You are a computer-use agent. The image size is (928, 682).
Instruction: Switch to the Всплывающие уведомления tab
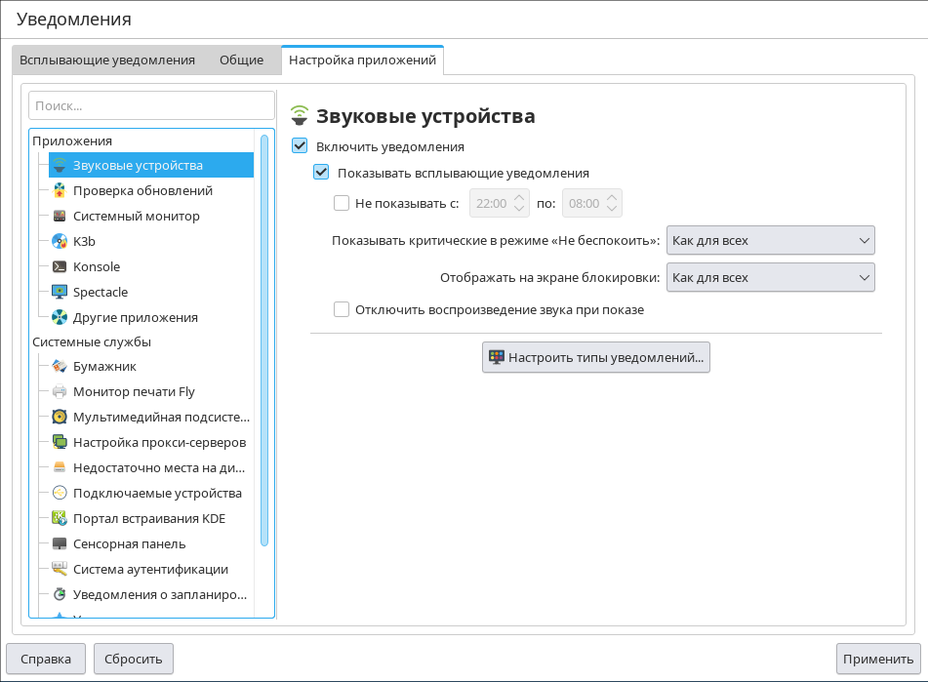107,60
